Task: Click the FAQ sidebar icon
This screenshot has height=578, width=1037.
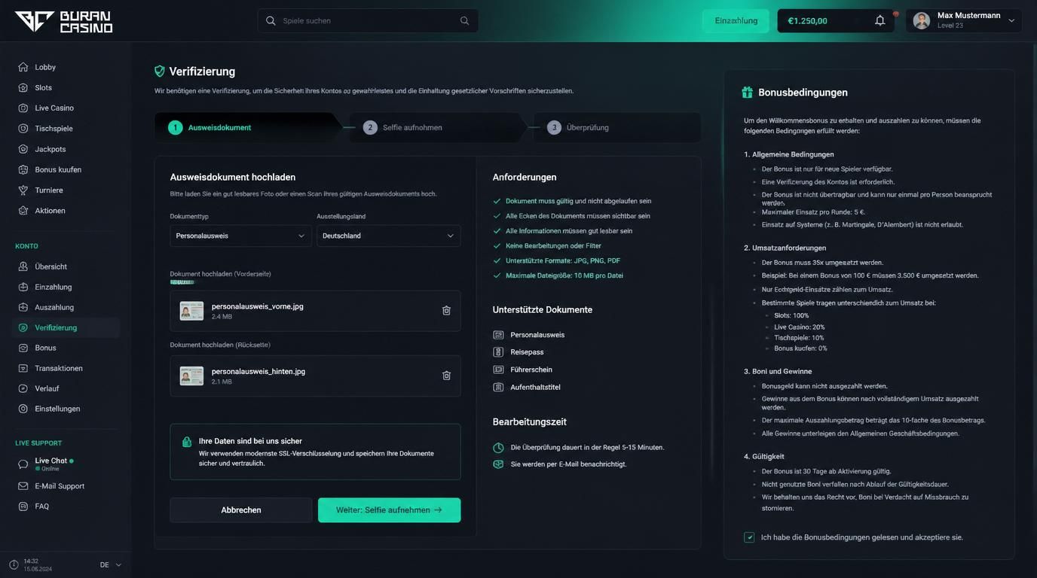Action: click(x=23, y=507)
